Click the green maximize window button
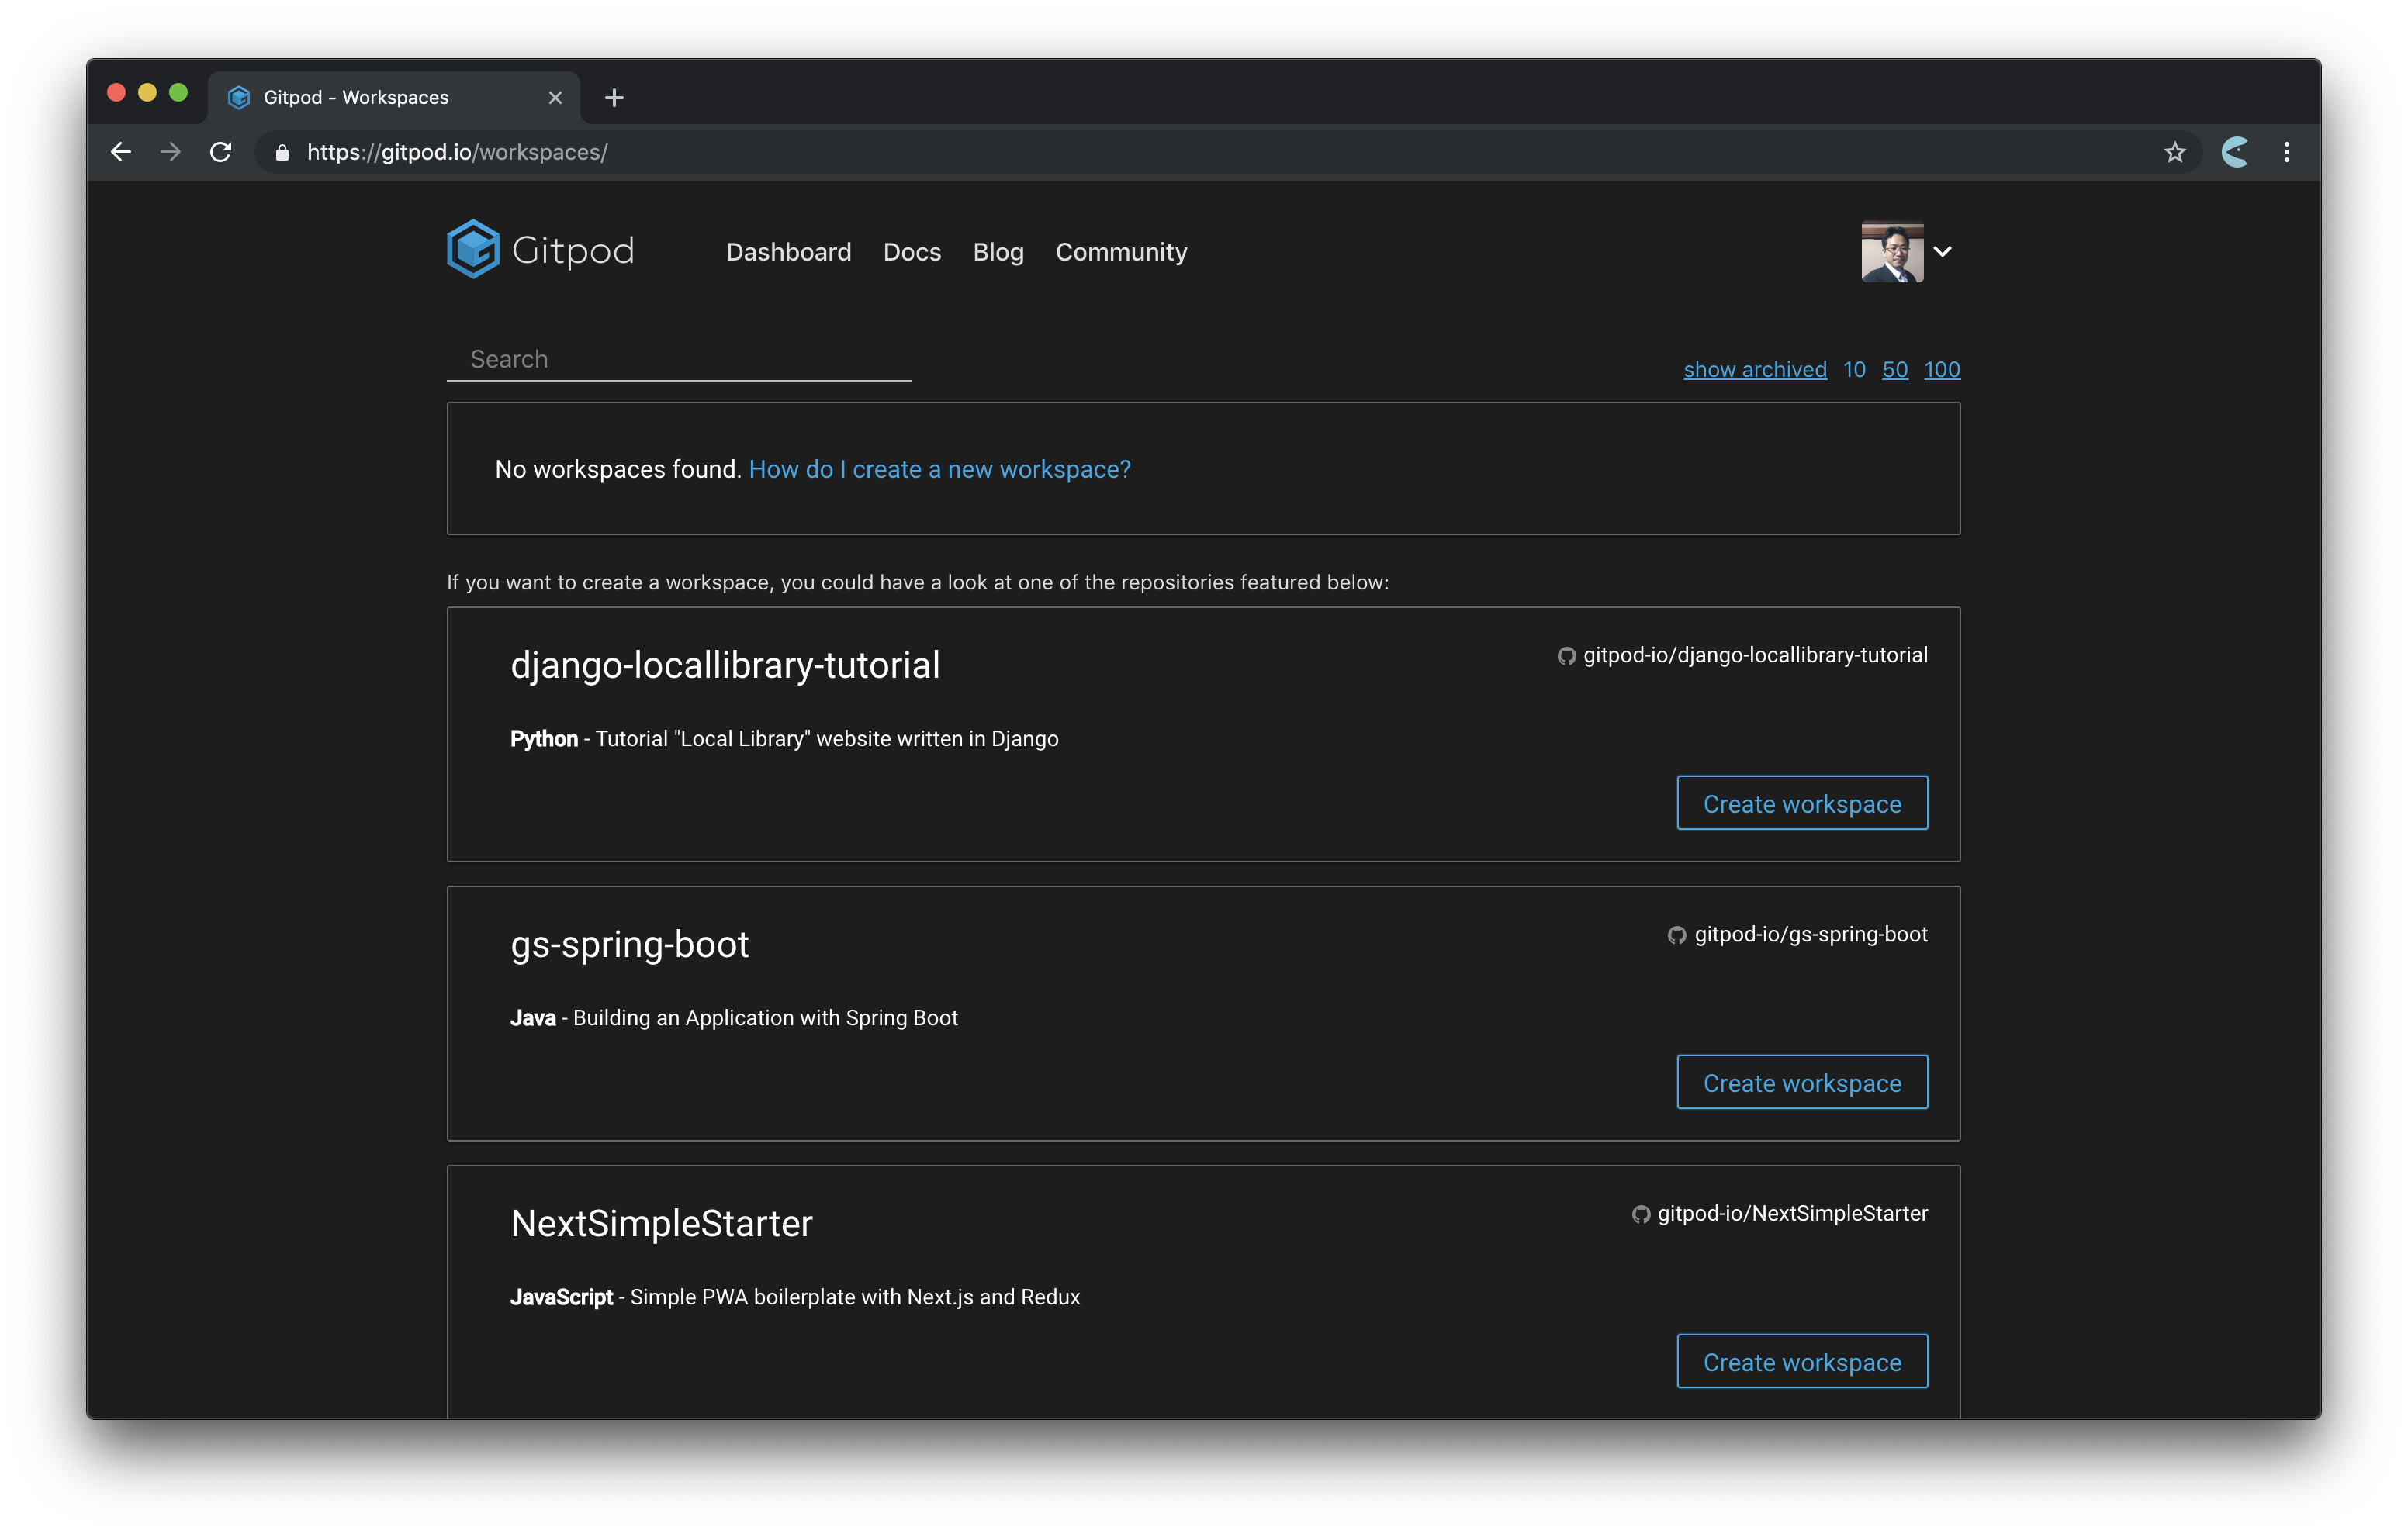Viewport: 2408px width, 1534px height. click(x=178, y=92)
